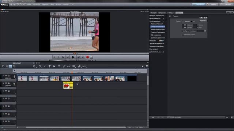234x131 pixels.
Task: Lock track 1 with the padlock
Action: [9, 76]
